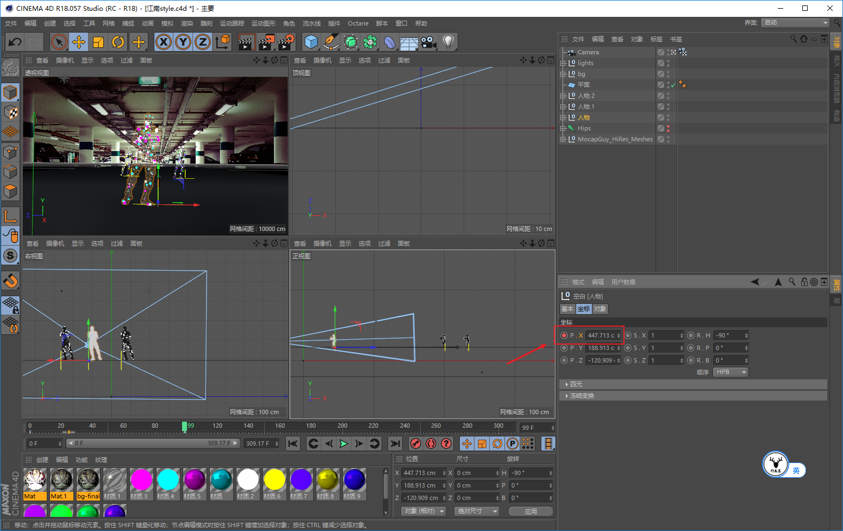Switch to the 对象 attribute tab
843x531 pixels.
coord(600,309)
